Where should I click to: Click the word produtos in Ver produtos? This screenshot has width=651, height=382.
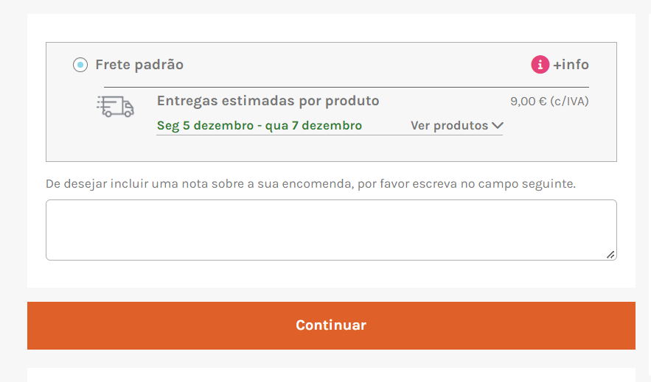click(461, 126)
